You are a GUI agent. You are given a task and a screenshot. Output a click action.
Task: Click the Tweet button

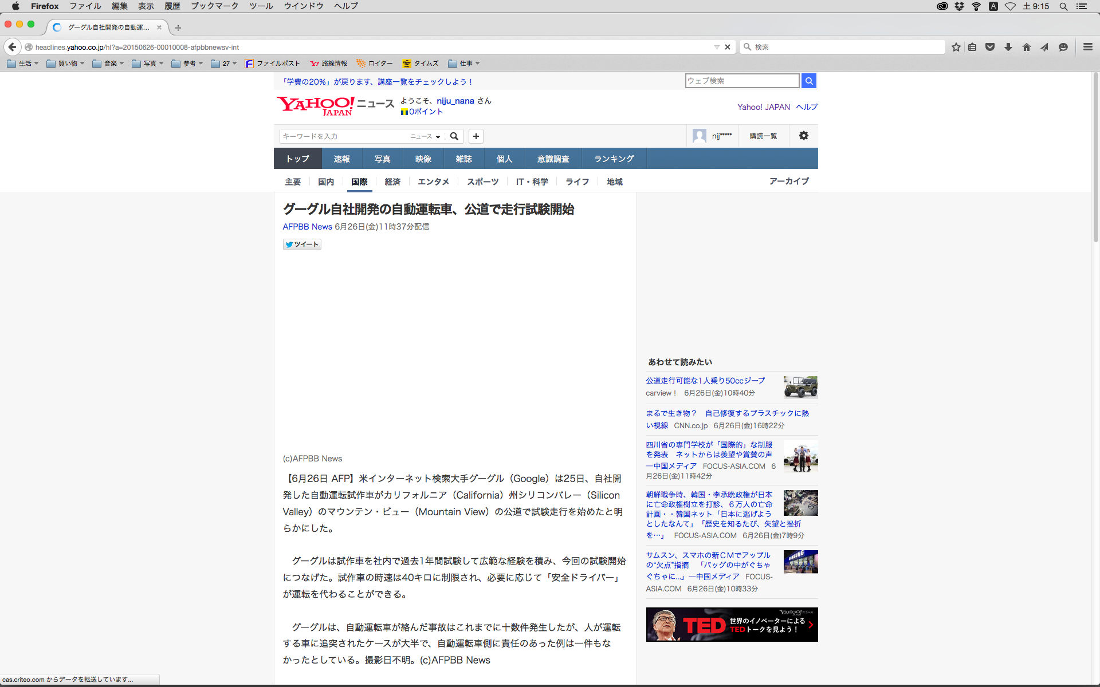pos(302,244)
